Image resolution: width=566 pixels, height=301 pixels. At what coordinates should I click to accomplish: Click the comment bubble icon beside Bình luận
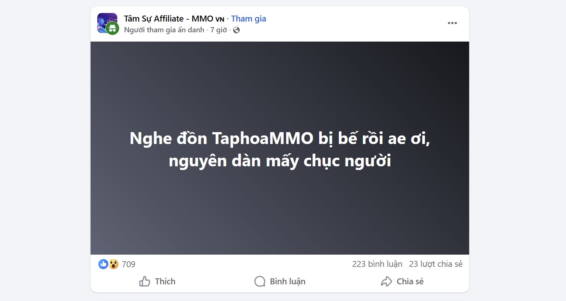[260, 281]
